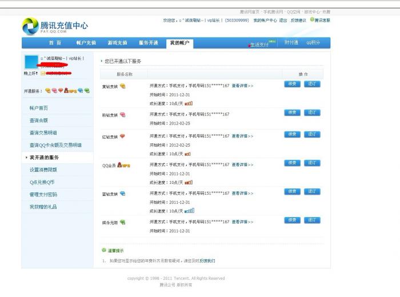
Task: Click penguin VIP icon beside QQ会员
Action: tap(123, 165)
